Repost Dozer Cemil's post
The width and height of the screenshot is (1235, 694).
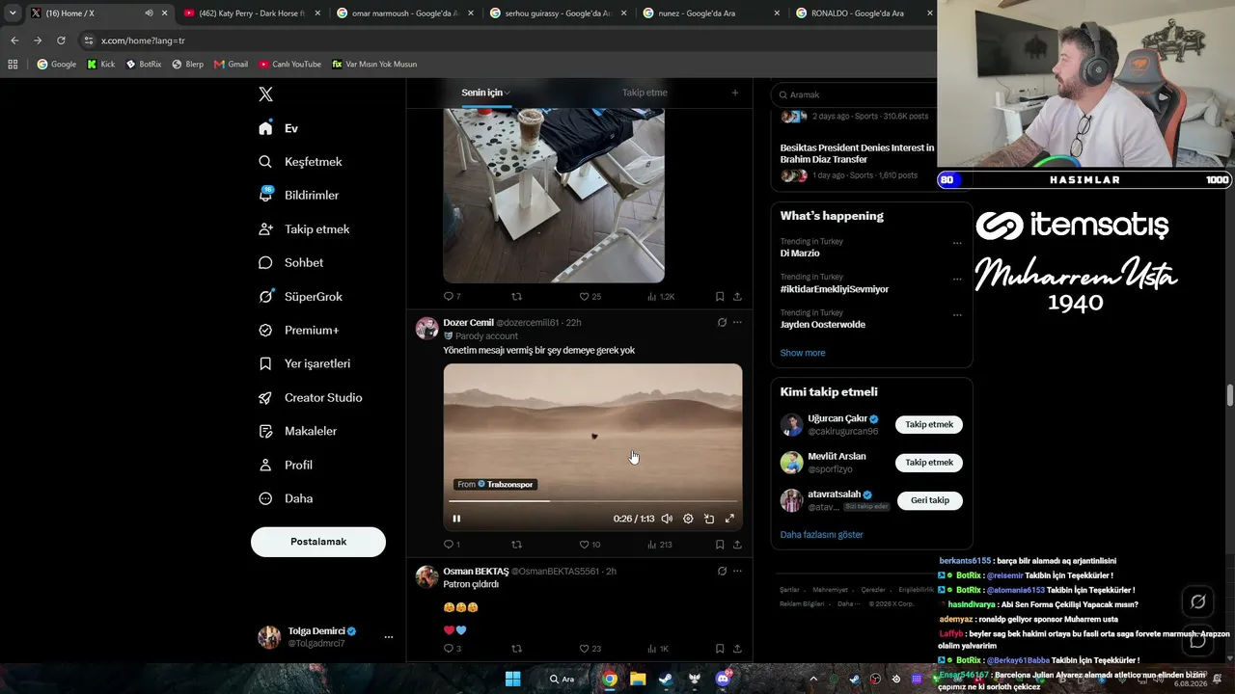[x=516, y=545]
